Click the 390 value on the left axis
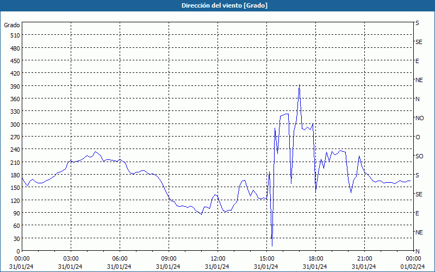This screenshot has height=272, width=435. click(15, 86)
